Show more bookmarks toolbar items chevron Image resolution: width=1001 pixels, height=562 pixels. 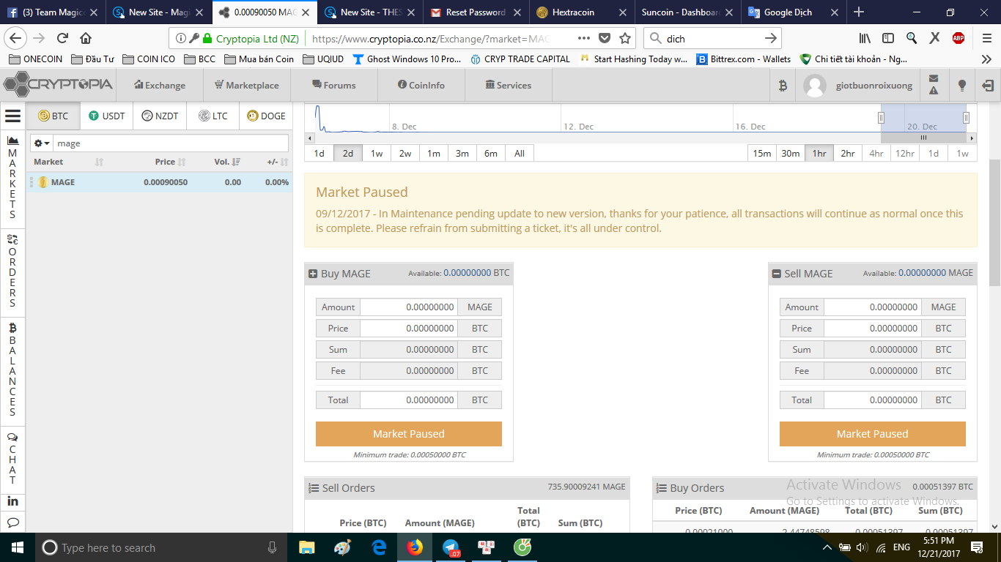click(x=986, y=59)
